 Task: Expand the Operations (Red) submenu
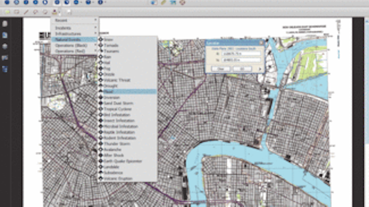point(75,51)
